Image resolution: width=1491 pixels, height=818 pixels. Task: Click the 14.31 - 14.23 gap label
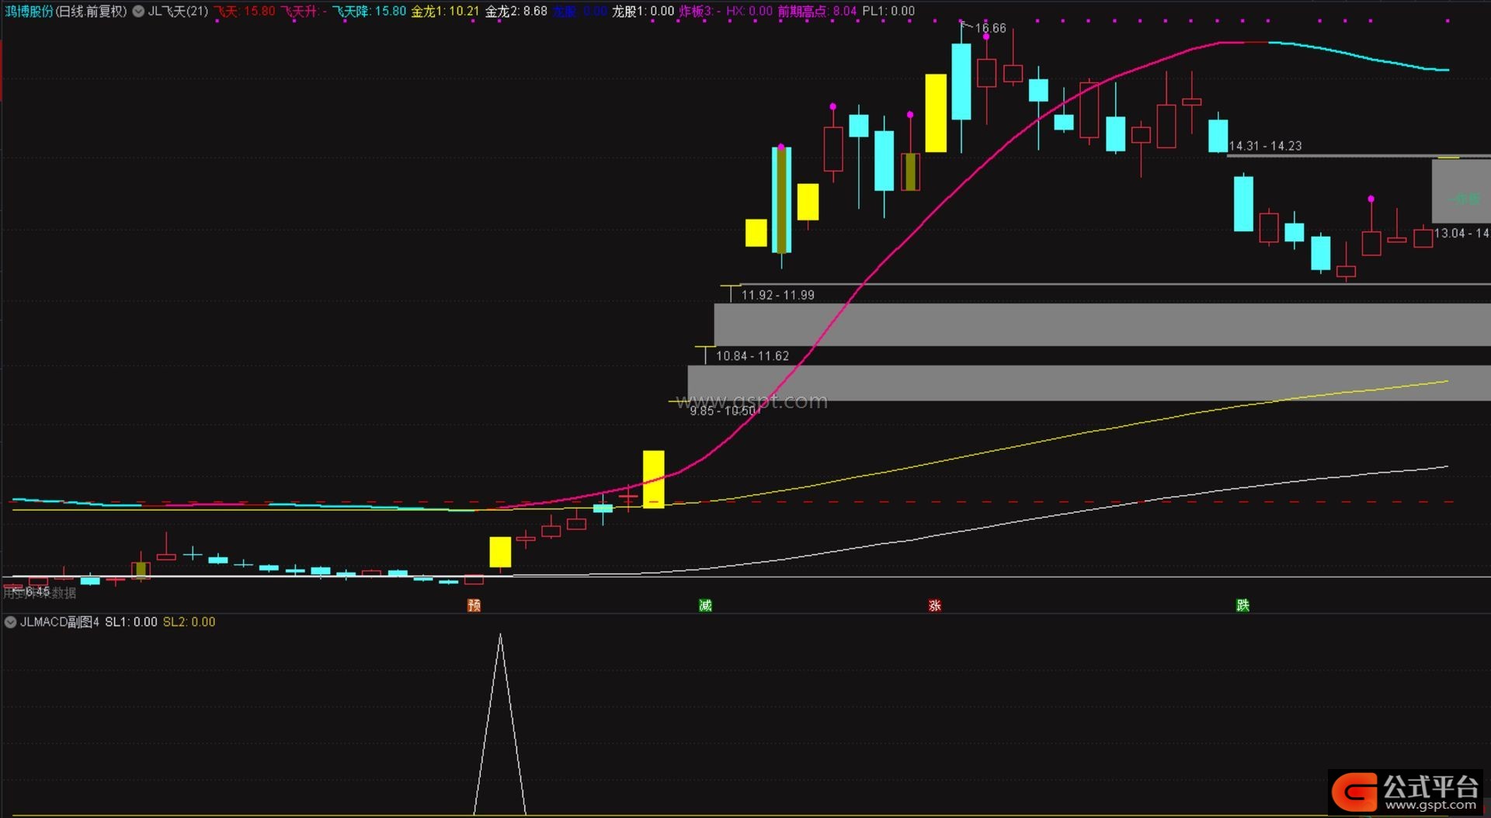tap(1265, 146)
